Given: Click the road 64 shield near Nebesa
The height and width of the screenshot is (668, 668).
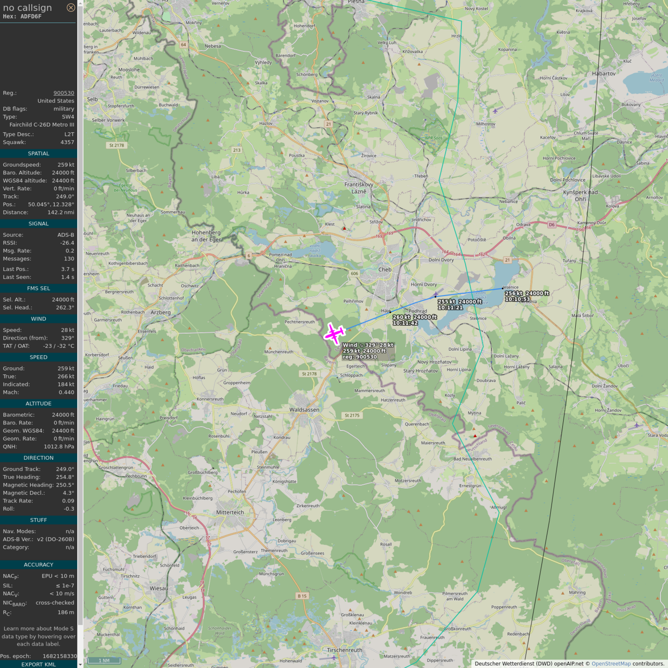Looking at the screenshot, I should click(x=183, y=45).
